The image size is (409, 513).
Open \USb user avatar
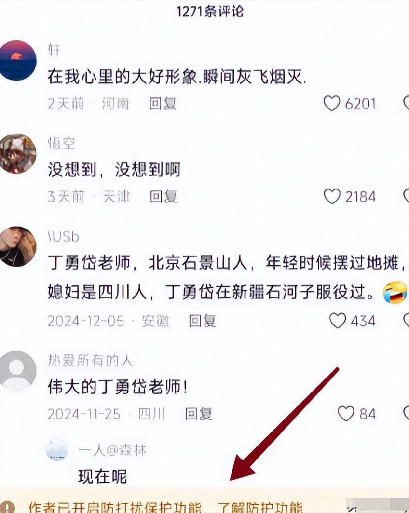17,246
